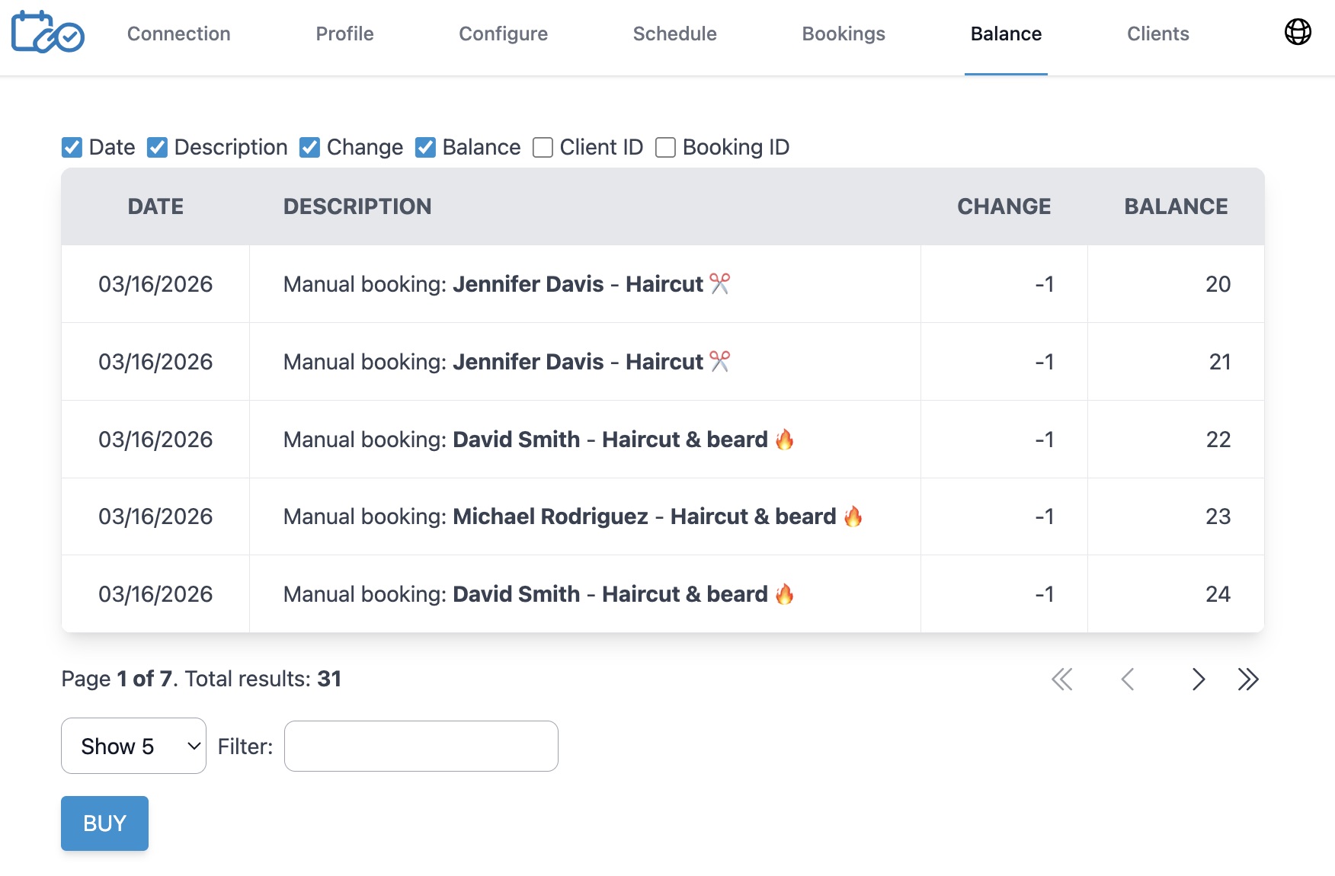The image size is (1335, 876).
Task: Open the Clients tab
Action: (1157, 34)
